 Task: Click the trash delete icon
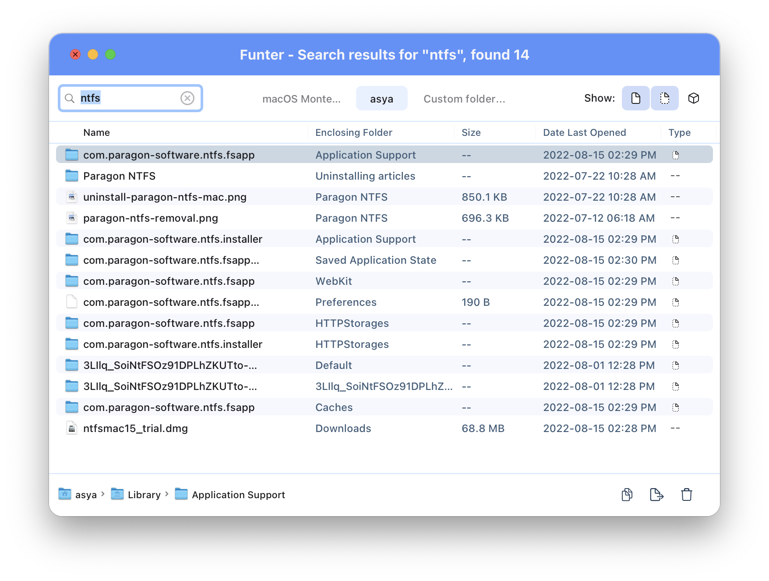[687, 495]
